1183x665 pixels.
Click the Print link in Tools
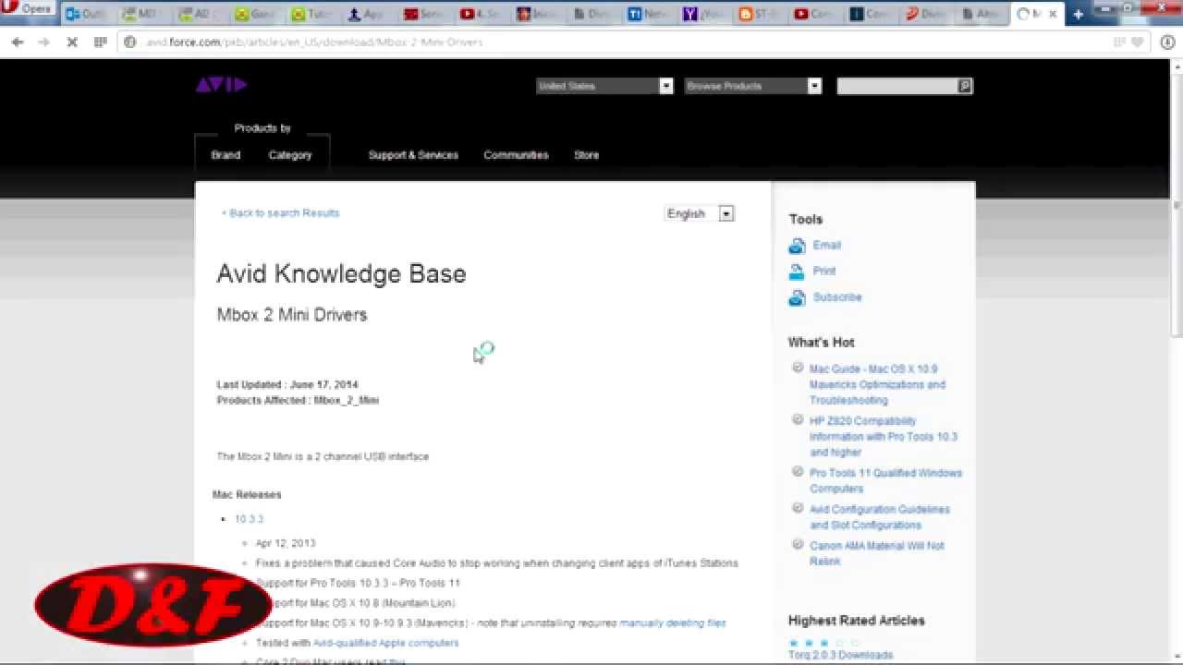824,271
